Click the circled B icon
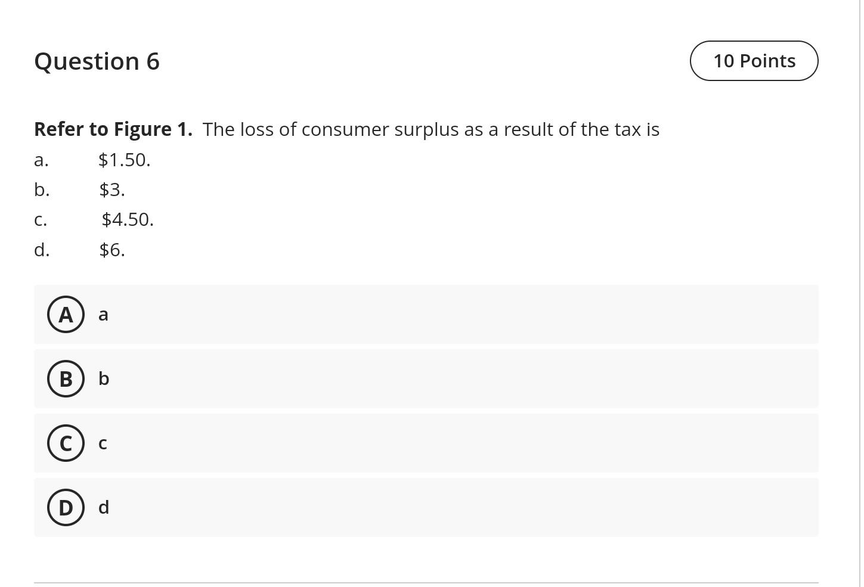The width and height of the screenshot is (864, 587). pos(66,378)
